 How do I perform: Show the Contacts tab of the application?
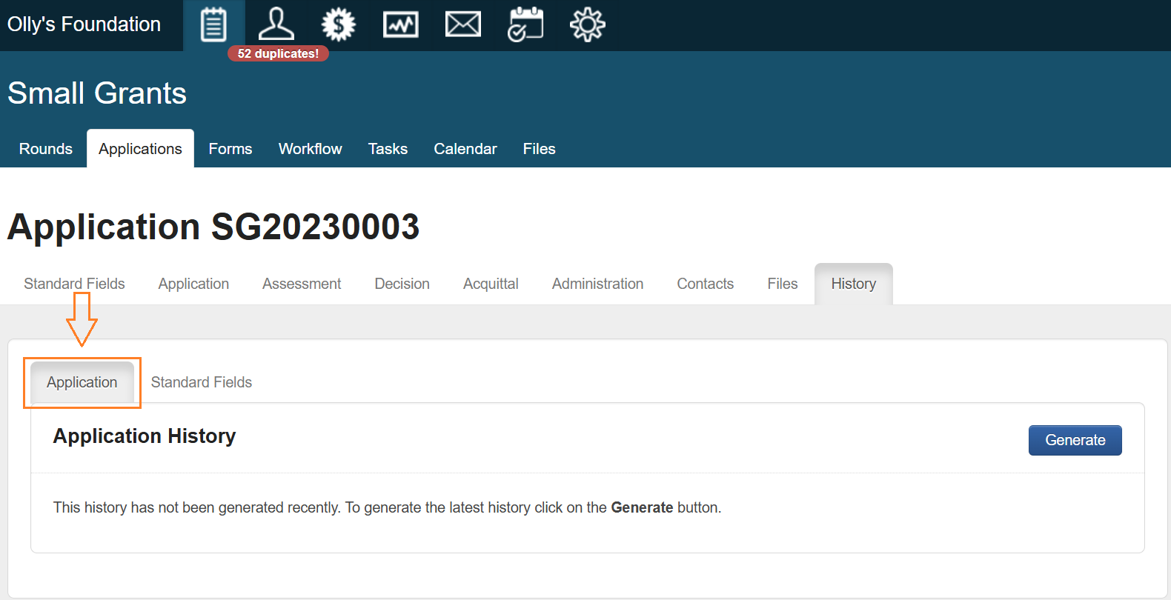705,284
